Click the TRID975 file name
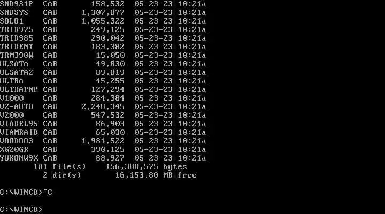This screenshot has width=385, height=214. click(17, 30)
